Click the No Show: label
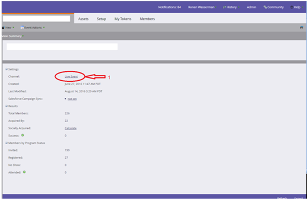308x199 pixels. coord(14,165)
